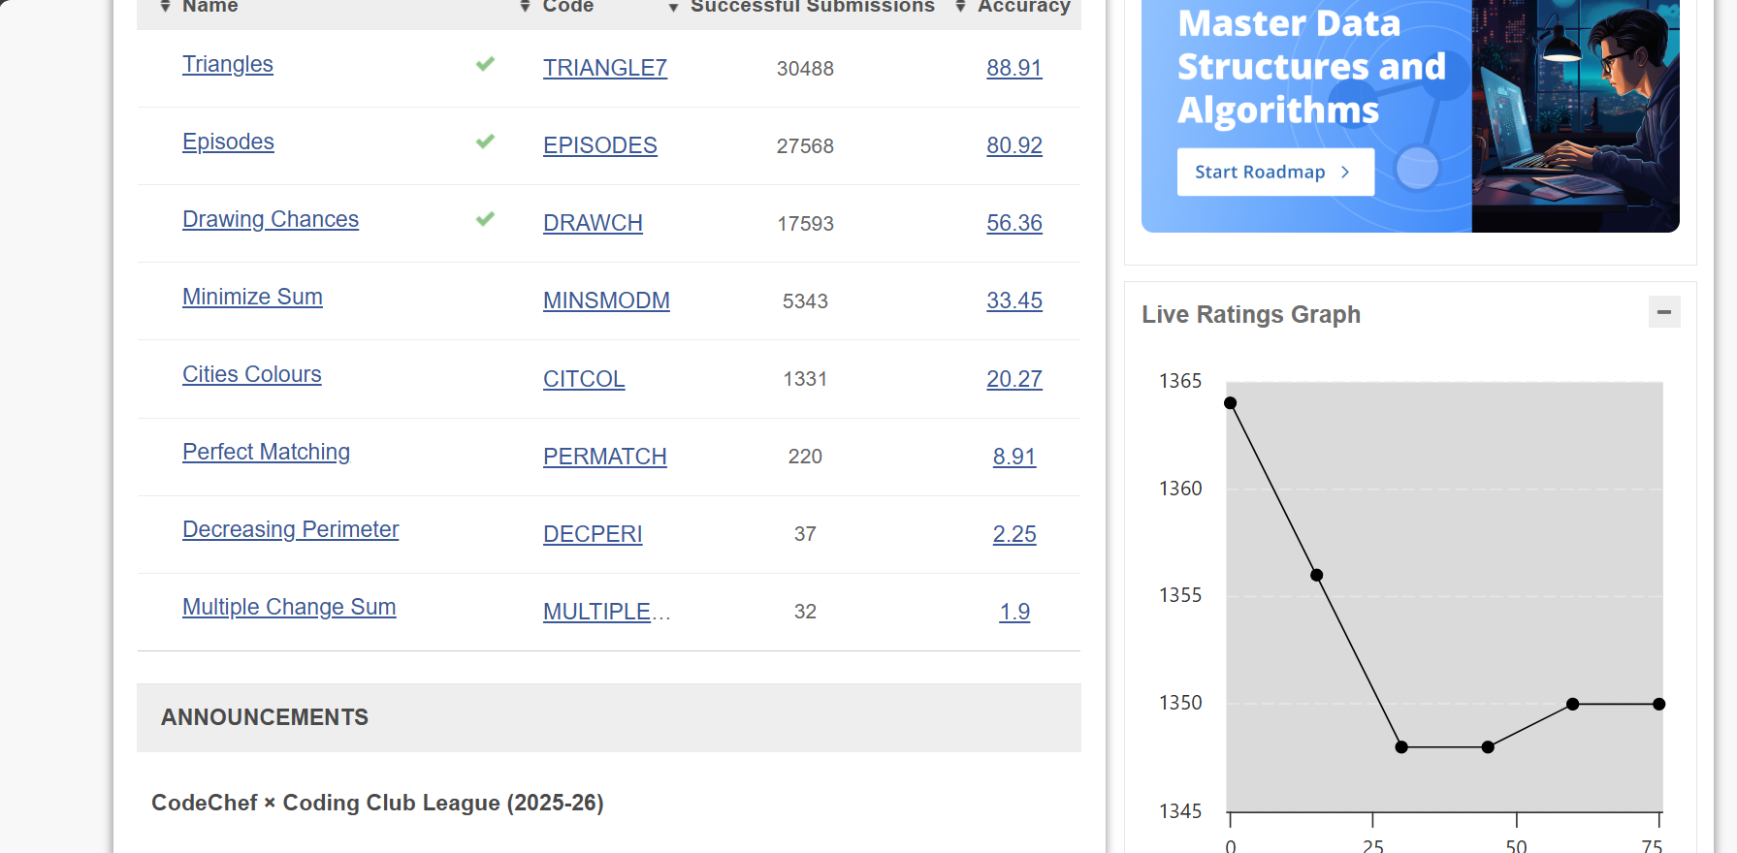Click the 1331 submissions cell
1737x853 pixels.
[805, 379]
